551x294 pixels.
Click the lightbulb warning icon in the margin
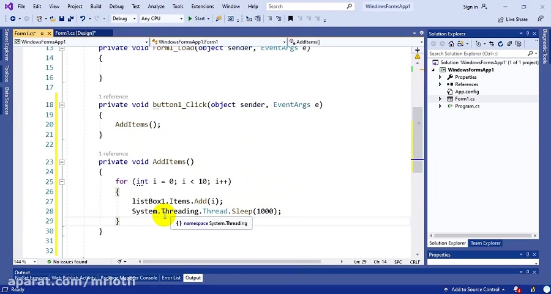418,56
